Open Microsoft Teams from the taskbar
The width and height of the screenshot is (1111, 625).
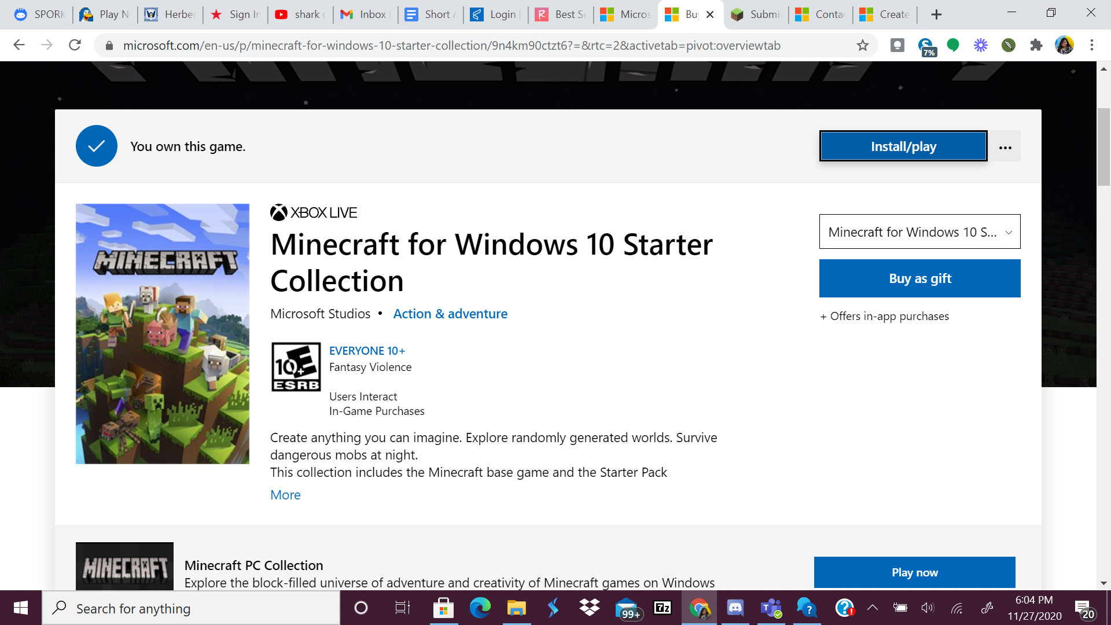[x=771, y=608]
